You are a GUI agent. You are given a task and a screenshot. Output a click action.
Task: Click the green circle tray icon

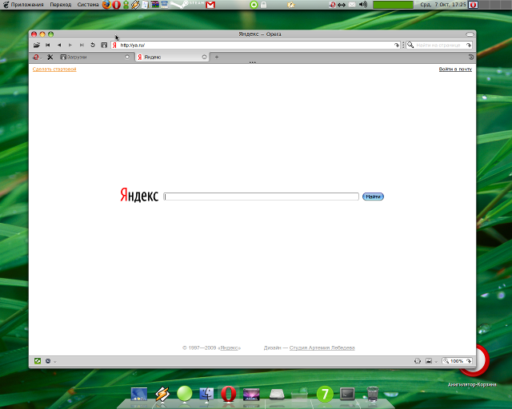(254, 5)
